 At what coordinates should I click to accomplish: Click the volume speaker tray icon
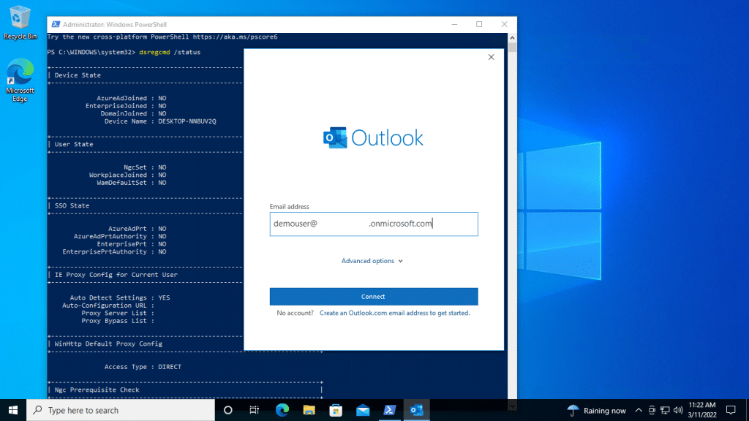click(x=678, y=410)
